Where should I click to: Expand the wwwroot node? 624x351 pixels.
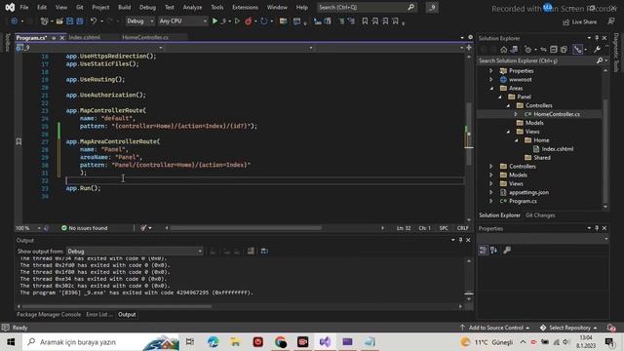(491, 80)
